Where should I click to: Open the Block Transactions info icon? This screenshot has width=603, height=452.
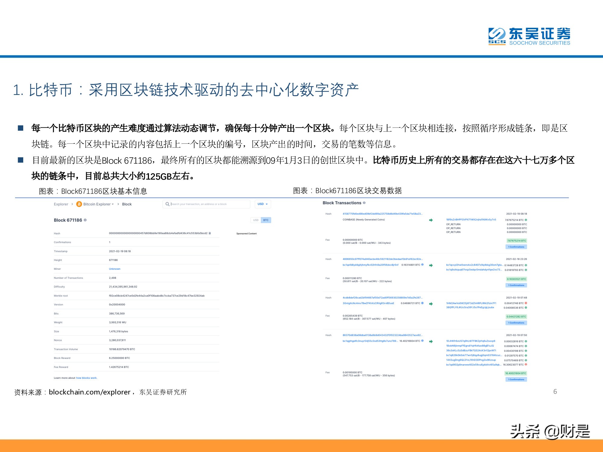[364, 203]
